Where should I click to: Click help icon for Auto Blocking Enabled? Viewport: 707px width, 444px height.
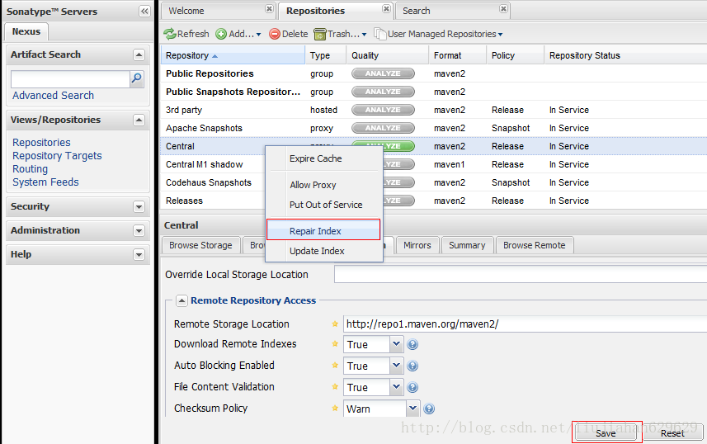(412, 366)
